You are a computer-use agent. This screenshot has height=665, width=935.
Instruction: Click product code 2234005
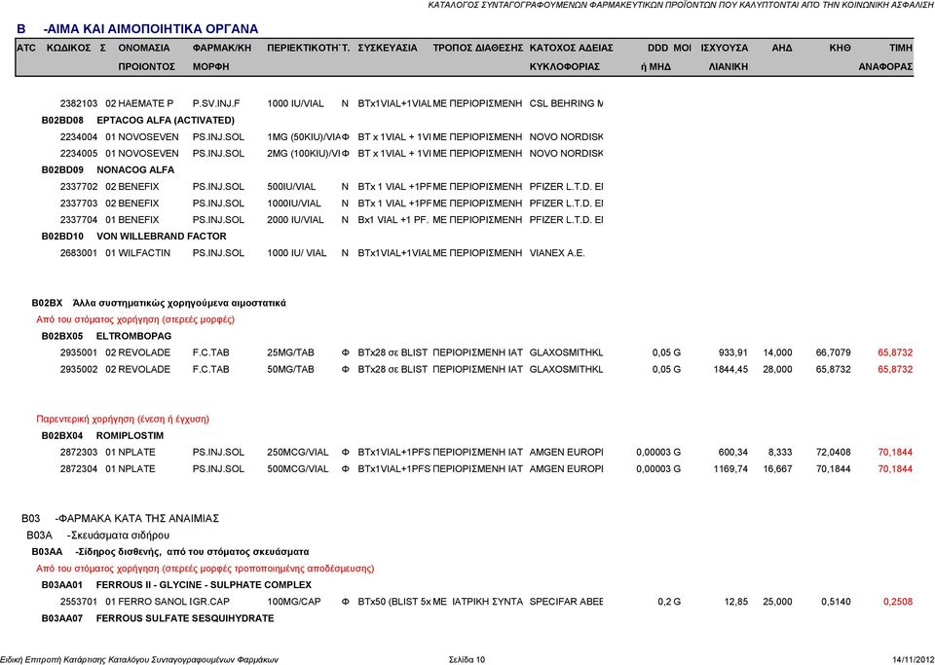pyautogui.click(x=79, y=153)
